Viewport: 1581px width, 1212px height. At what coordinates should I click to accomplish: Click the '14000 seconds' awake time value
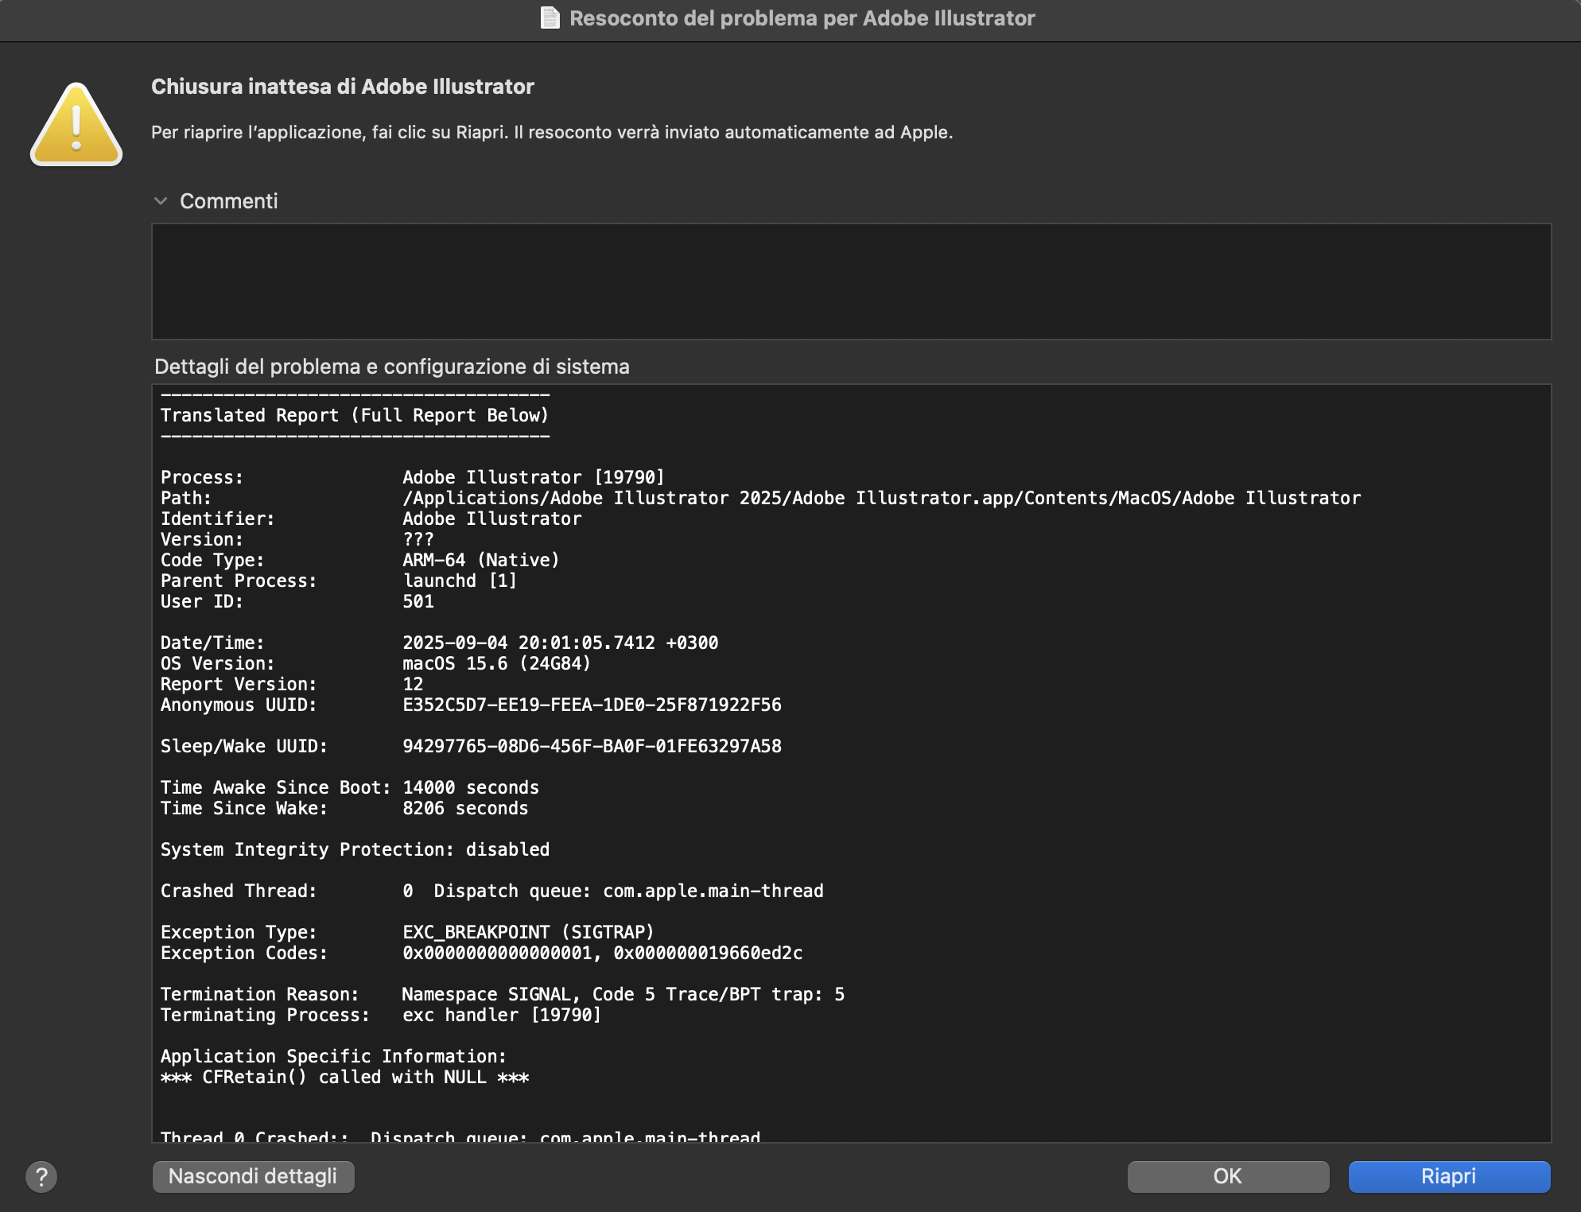[471, 787]
